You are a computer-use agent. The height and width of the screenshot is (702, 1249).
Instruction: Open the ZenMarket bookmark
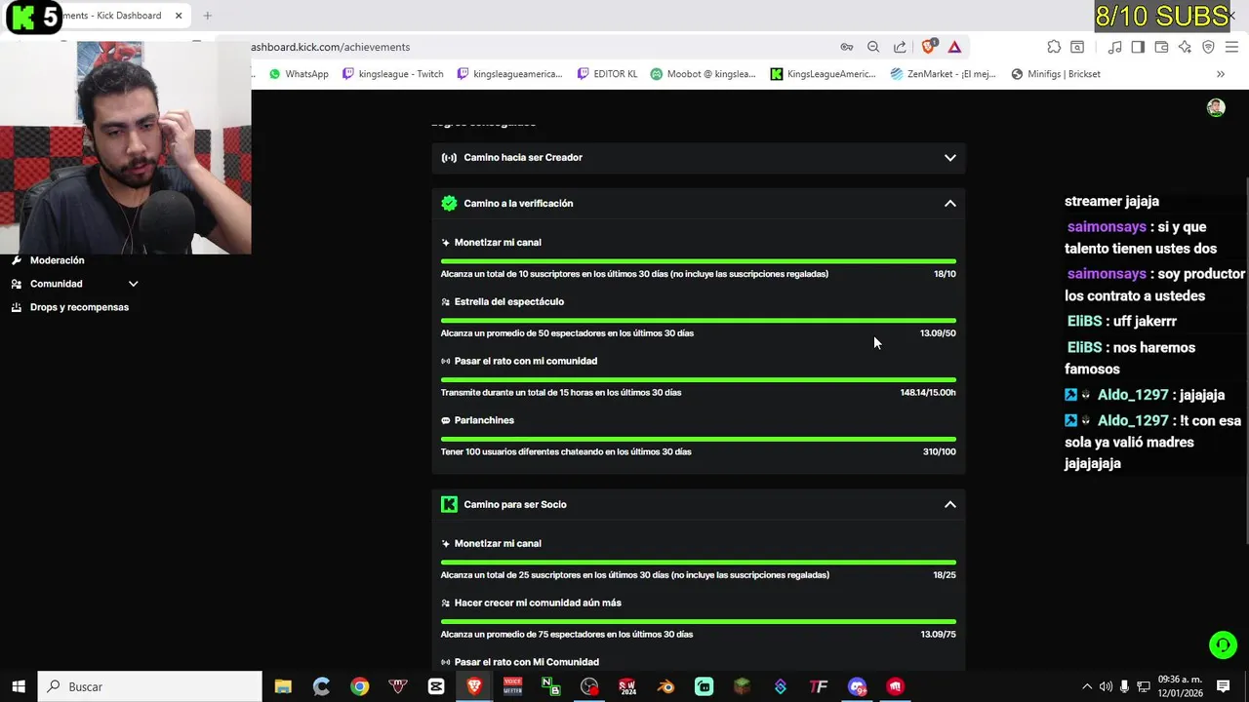[945, 74]
